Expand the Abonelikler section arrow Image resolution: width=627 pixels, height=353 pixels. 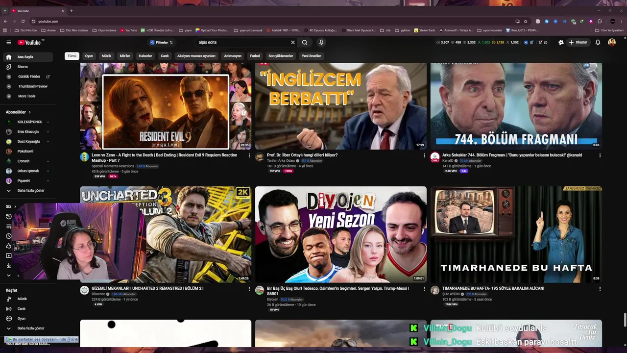point(29,112)
